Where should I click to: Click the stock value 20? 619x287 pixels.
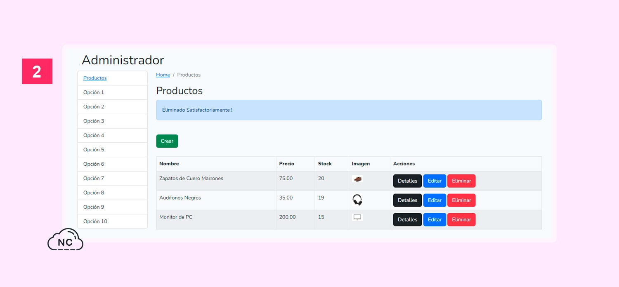click(321, 179)
